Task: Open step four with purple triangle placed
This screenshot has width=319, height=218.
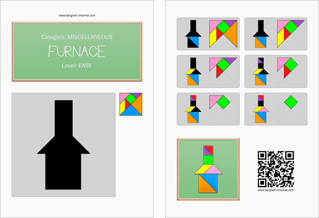Action: [x=276, y=71]
